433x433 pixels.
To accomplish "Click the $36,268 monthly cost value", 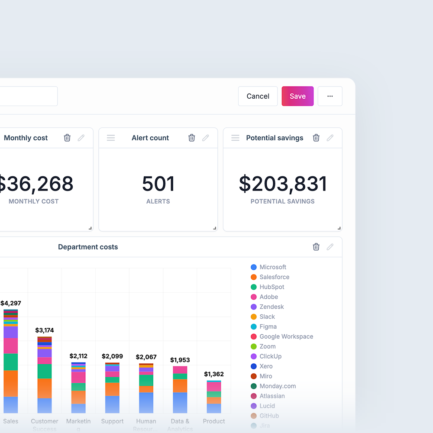I will [36, 184].
